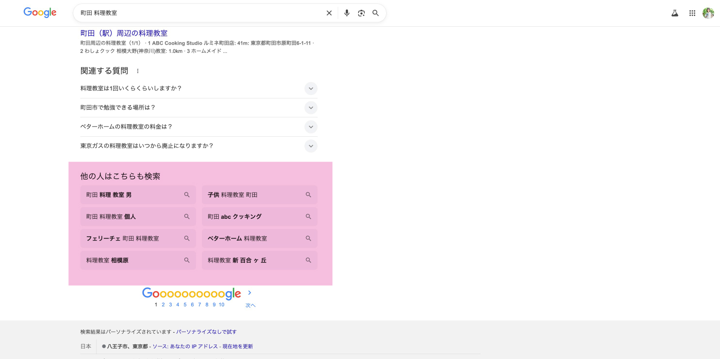This screenshot has height=359, width=720.
Task: Go to Google home via logo
Action: point(40,13)
